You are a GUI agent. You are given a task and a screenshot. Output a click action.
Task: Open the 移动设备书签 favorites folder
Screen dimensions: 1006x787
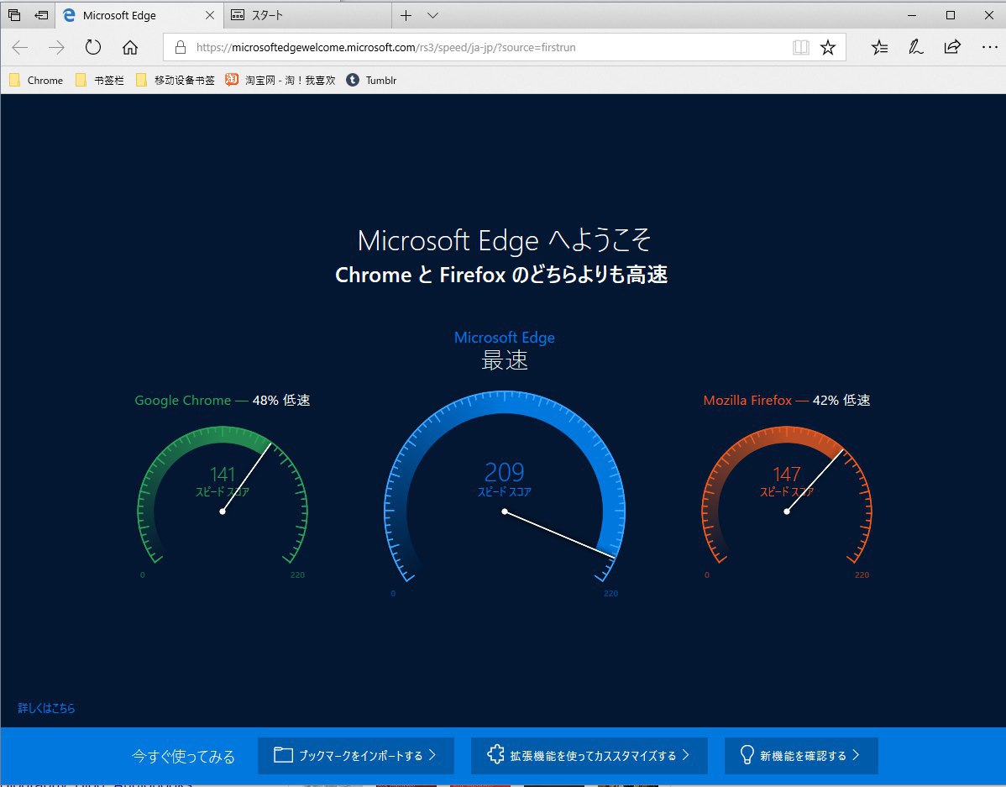175,81
